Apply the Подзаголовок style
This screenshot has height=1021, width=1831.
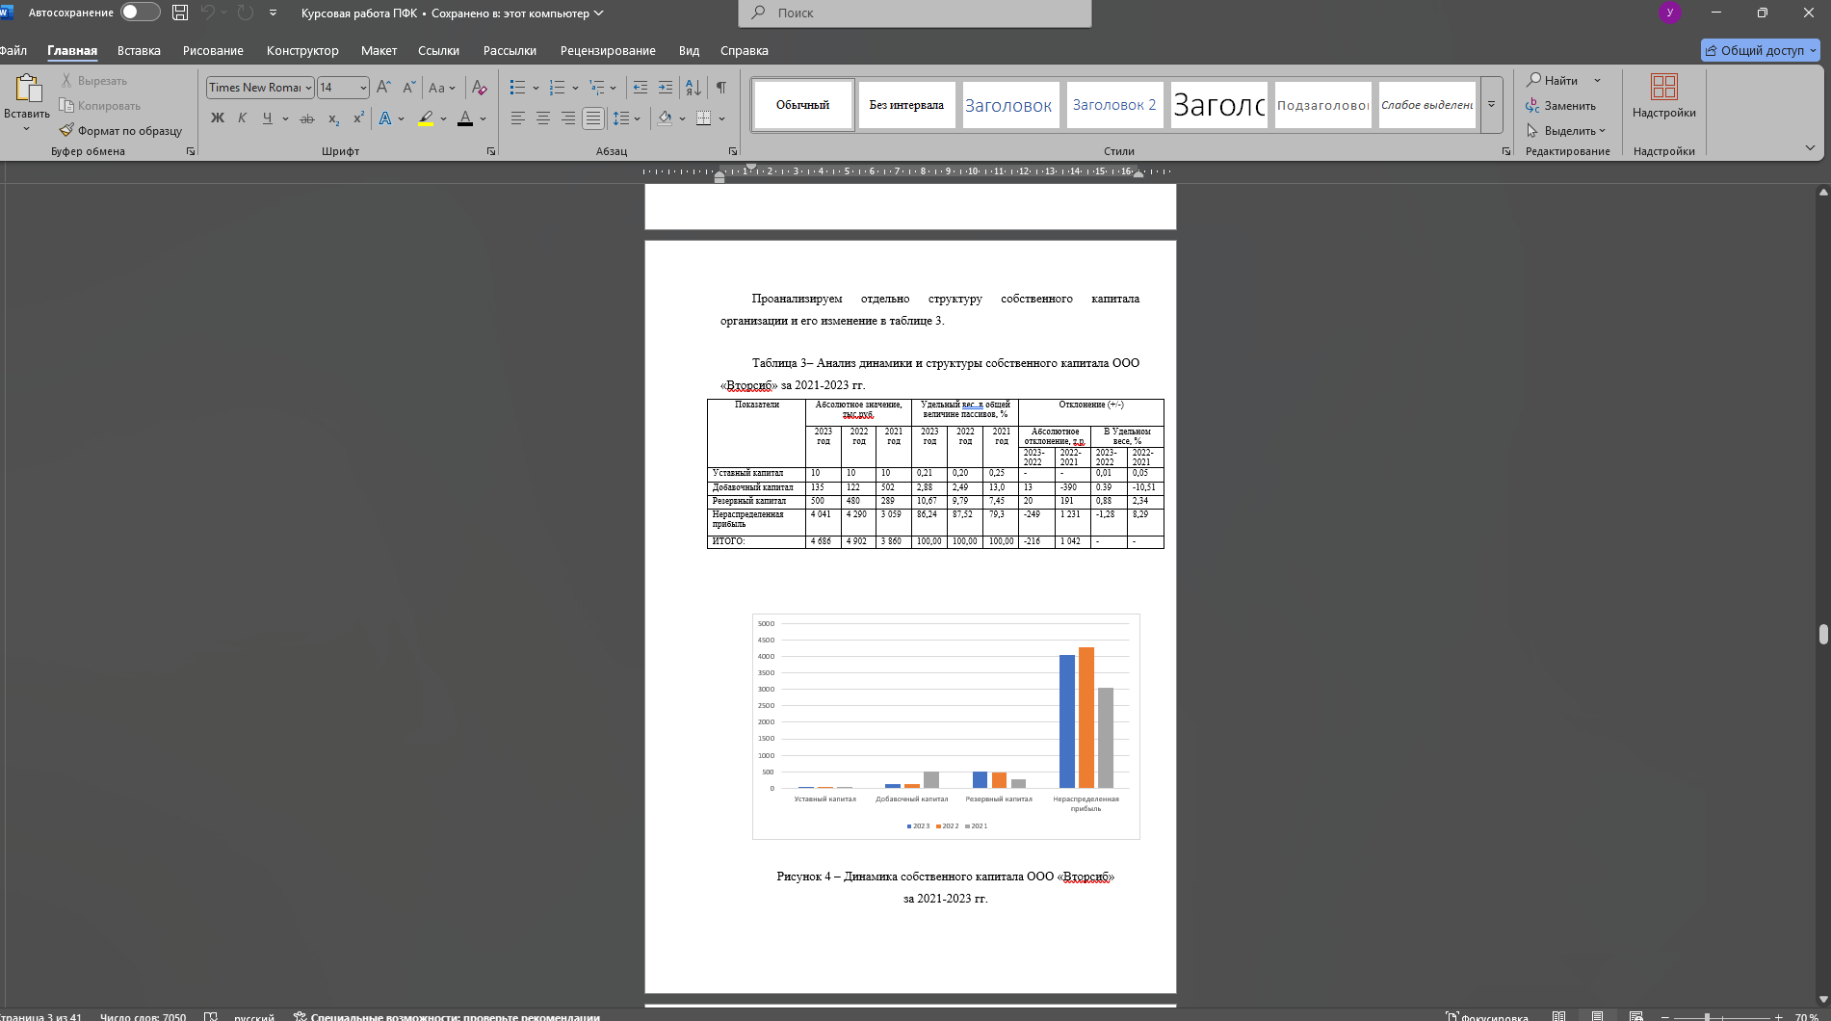click(1322, 105)
